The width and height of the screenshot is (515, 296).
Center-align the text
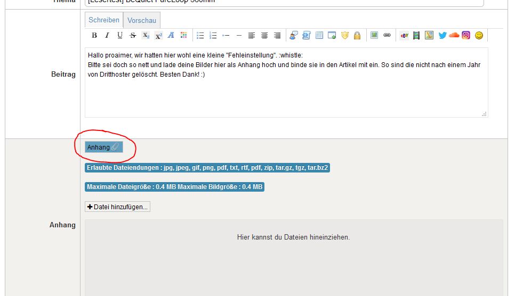[x=264, y=36]
